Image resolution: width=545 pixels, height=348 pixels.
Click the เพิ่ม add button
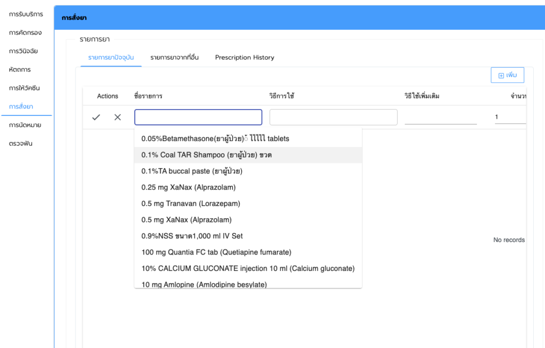[x=507, y=76]
